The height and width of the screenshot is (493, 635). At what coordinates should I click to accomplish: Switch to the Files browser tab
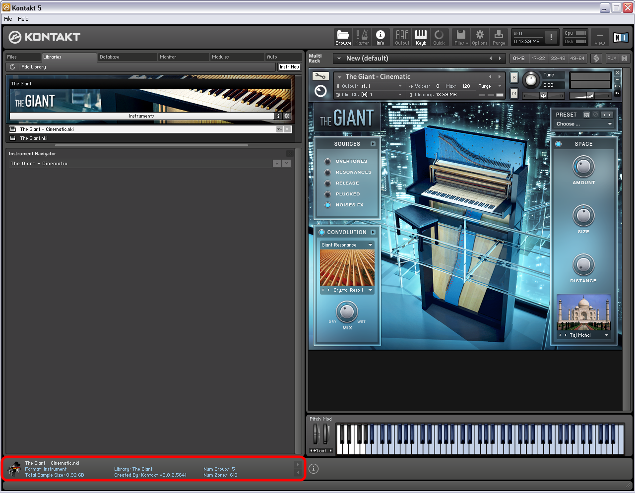[x=22, y=57]
